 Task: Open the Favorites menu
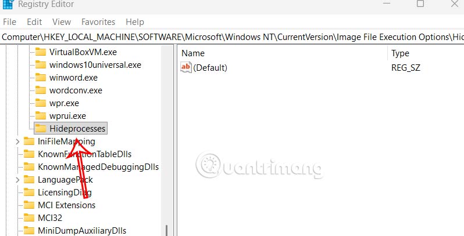[98, 22]
